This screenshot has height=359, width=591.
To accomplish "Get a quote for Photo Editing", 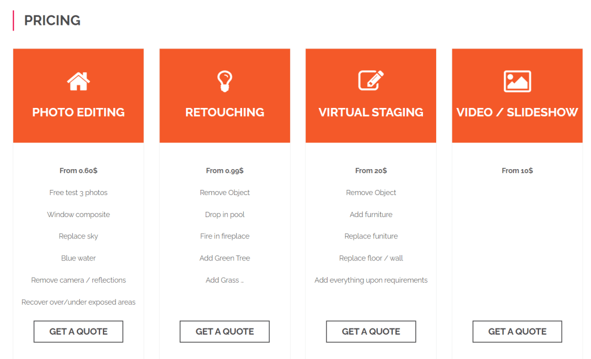I will point(79,331).
